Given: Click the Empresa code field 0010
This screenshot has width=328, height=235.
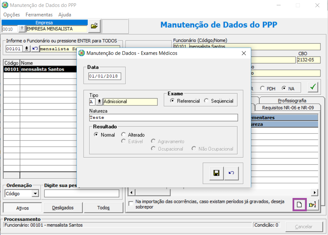Looking at the screenshot, I should (x=10, y=29).
